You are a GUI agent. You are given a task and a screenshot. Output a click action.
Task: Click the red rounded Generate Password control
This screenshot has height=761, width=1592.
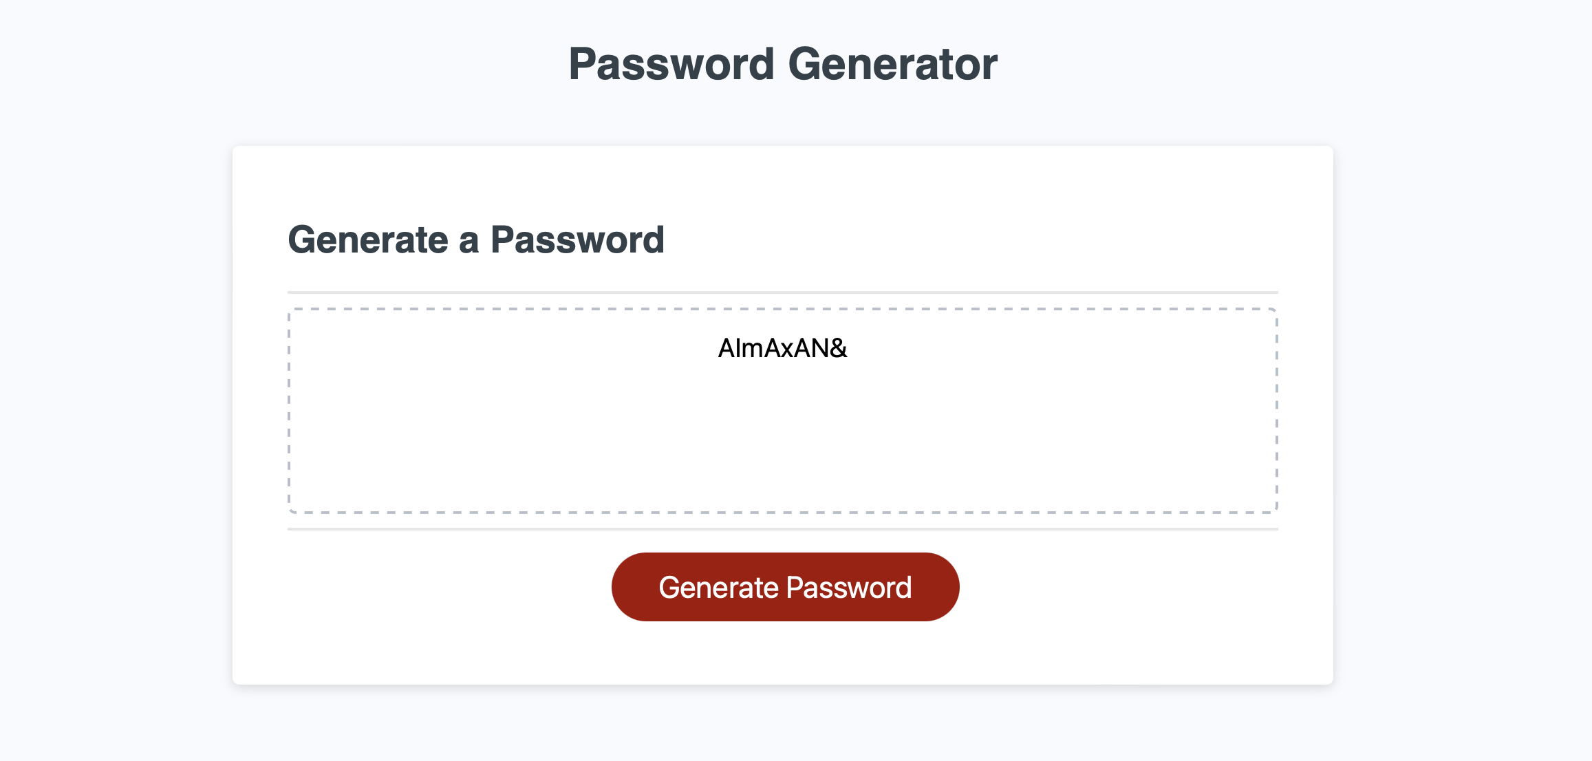click(785, 586)
